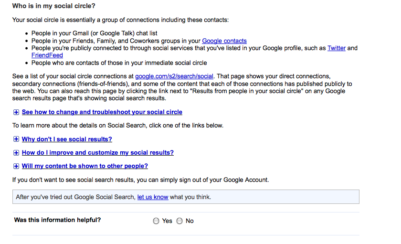Open the Twitter link
Screen dimensions: 401x244
click(x=336, y=48)
